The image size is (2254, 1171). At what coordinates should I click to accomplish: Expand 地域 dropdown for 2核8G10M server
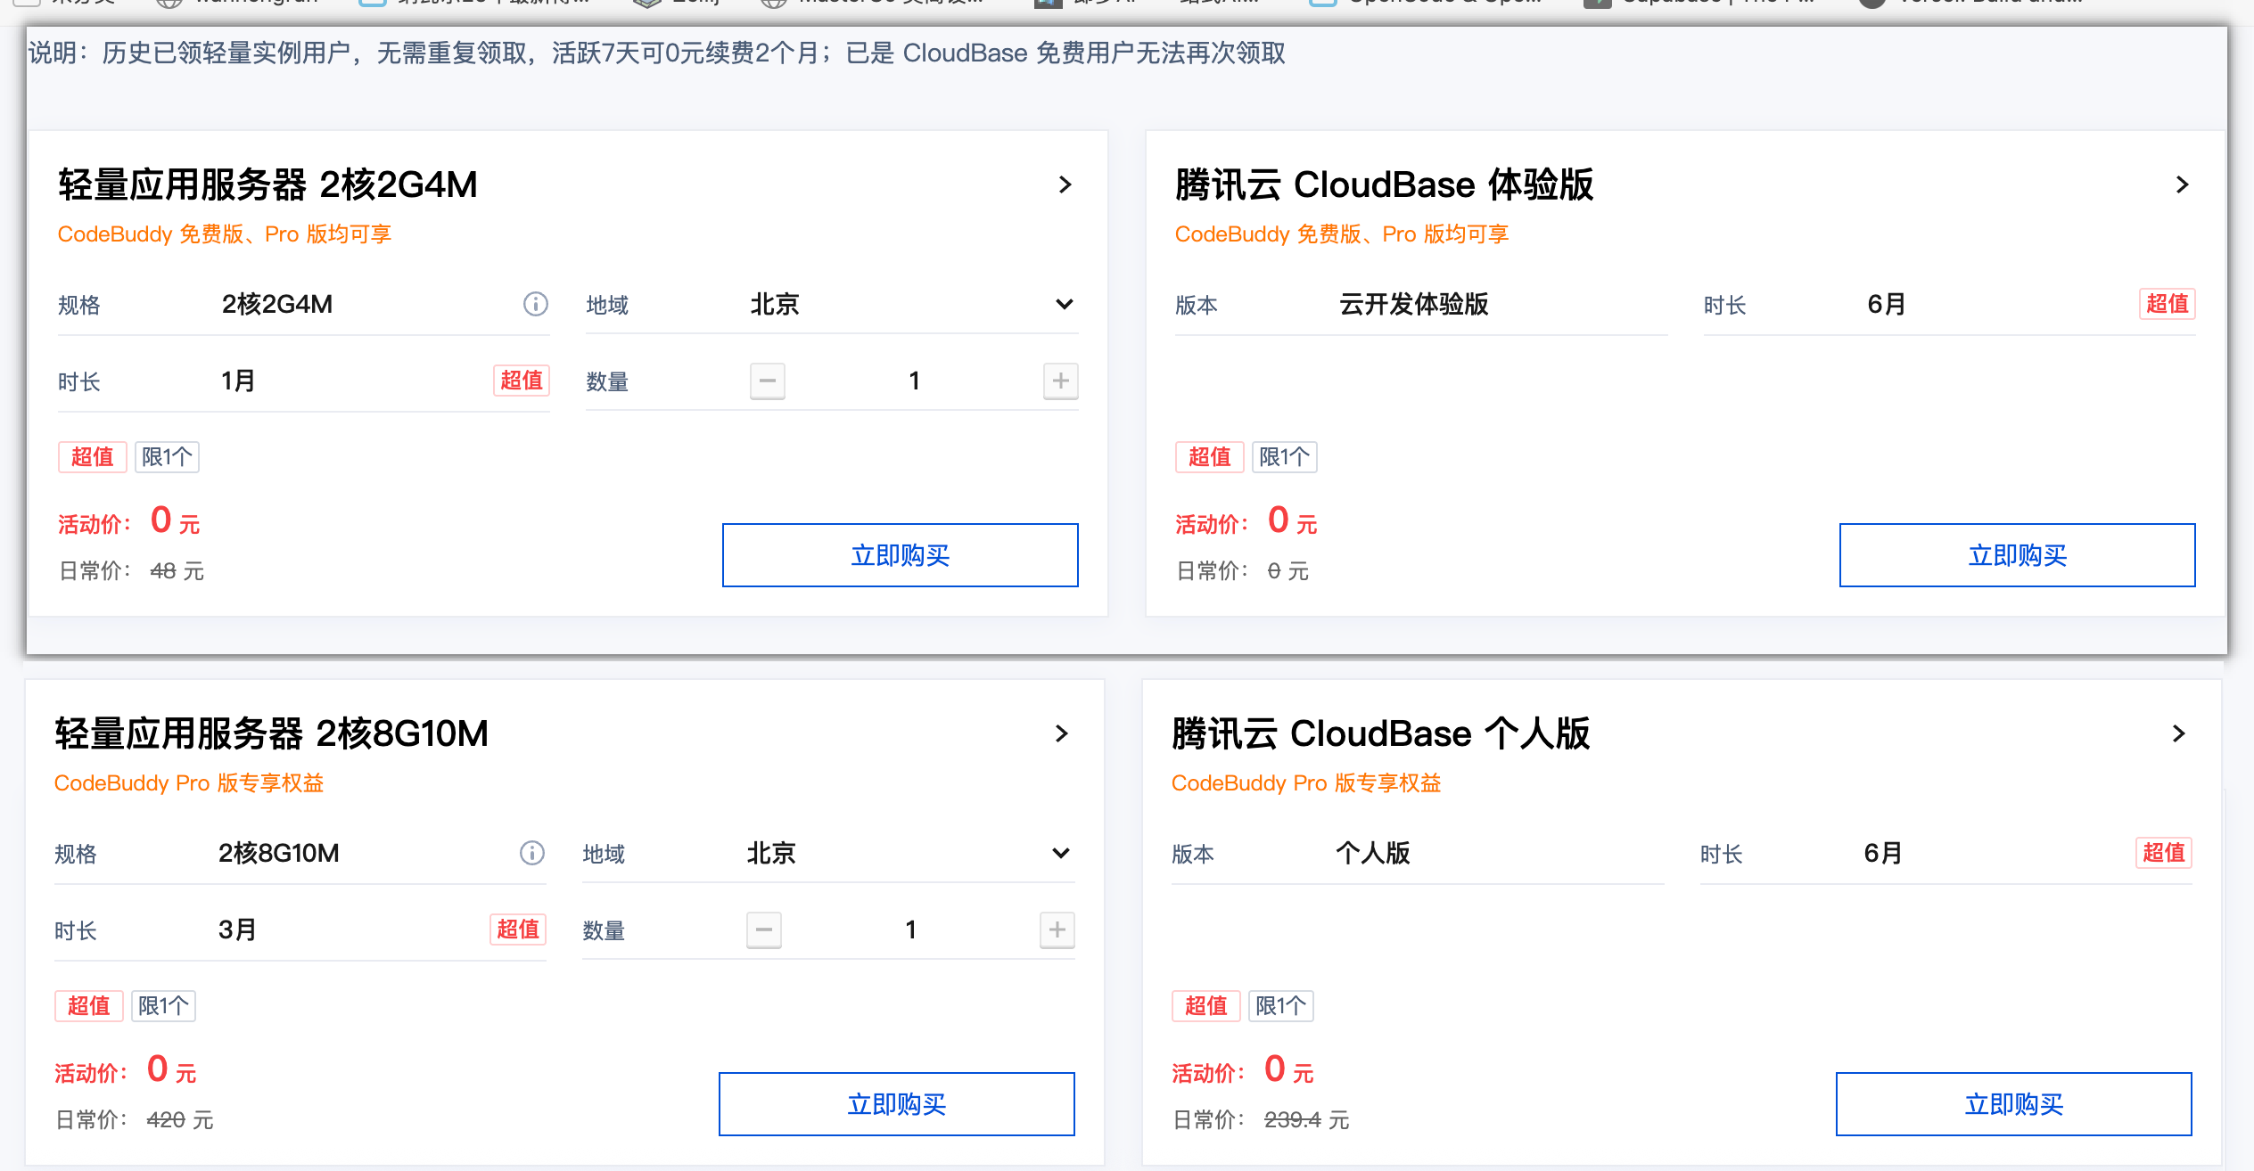coord(1060,853)
